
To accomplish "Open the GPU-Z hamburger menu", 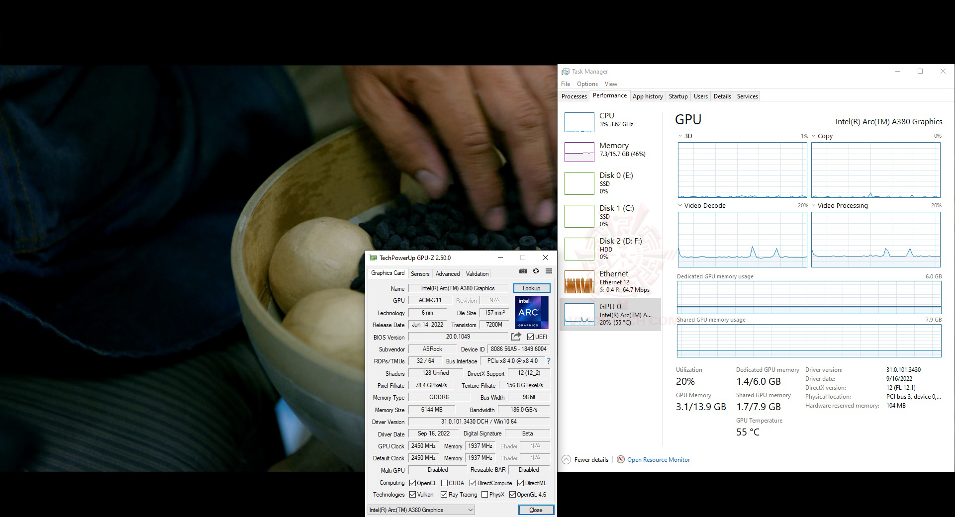I will click(549, 271).
